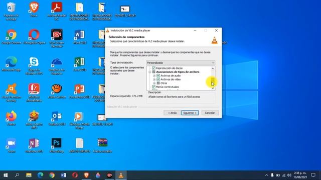Click the 'Espacio requerido: 171.2 MB' text

pos(126,96)
